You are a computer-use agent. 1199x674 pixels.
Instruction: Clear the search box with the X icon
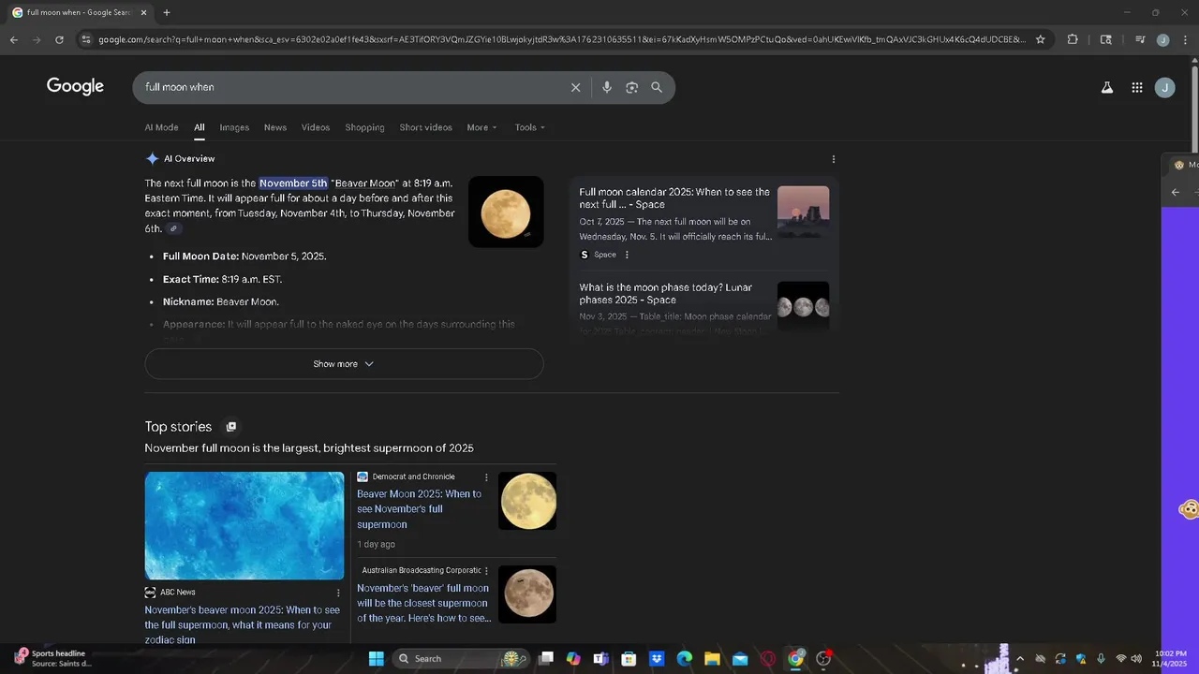(x=576, y=87)
